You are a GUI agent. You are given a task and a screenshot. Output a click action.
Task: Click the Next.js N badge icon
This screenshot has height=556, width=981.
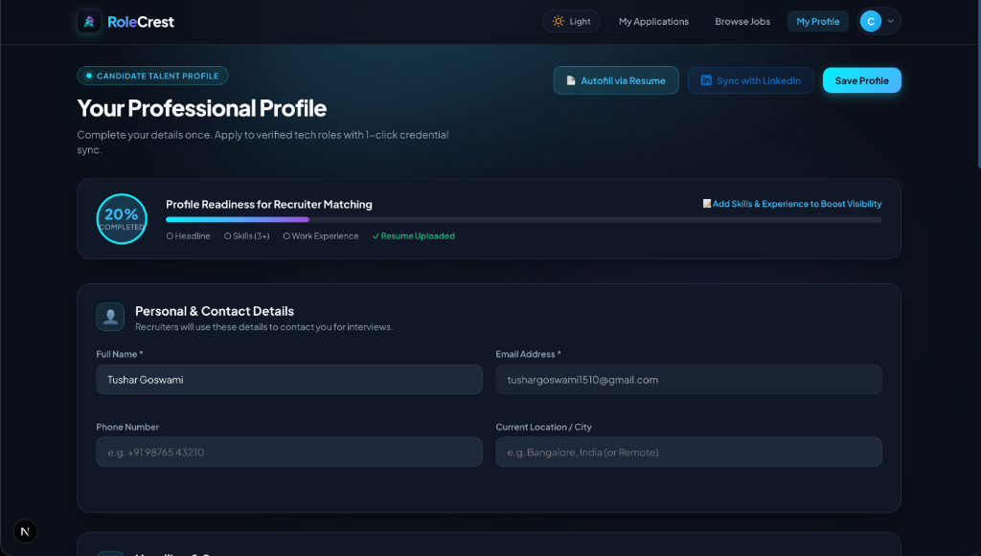pyautogui.click(x=25, y=532)
